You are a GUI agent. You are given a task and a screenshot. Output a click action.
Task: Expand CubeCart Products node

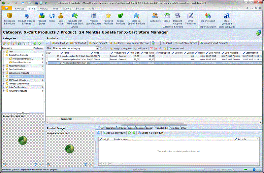point(3,87)
